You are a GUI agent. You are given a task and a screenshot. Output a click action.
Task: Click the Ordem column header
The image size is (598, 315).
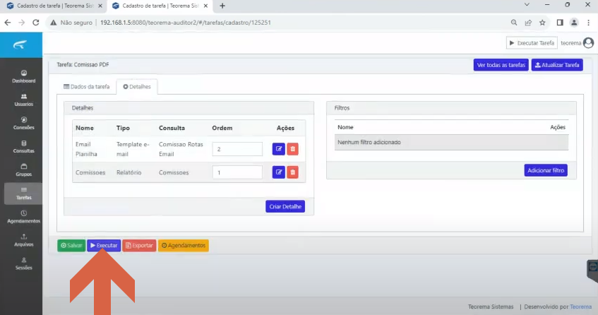pos(222,128)
